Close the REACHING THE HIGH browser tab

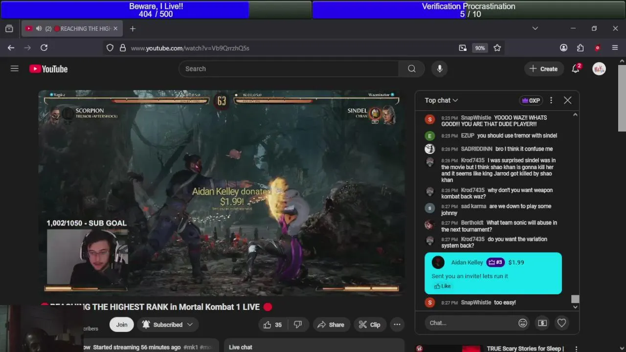tap(115, 29)
